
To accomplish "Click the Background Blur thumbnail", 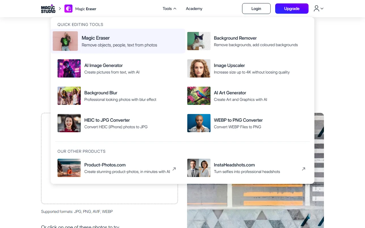I will 69,96.
